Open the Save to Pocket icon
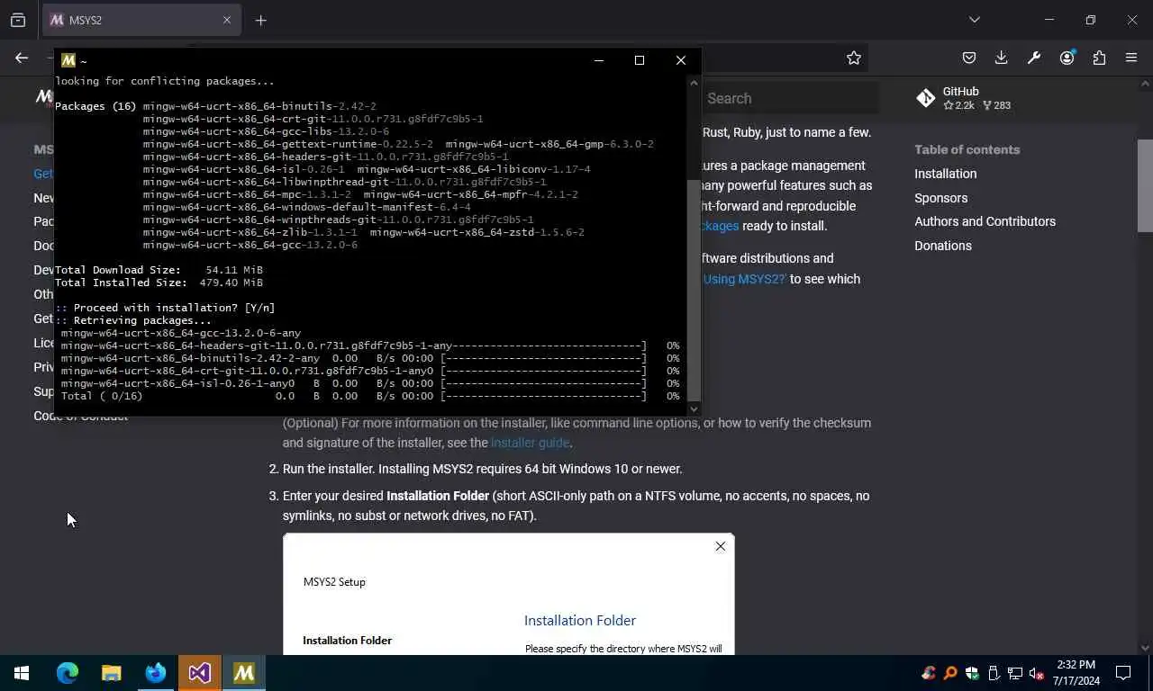The height and width of the screenshot is (691, 1153). pyautogui.click(x=969, y=58)
